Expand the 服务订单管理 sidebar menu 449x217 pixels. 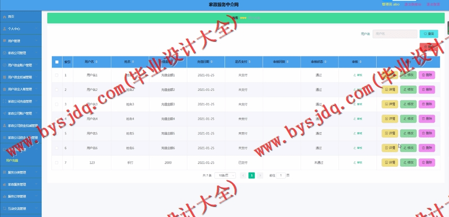pos(21,197)
